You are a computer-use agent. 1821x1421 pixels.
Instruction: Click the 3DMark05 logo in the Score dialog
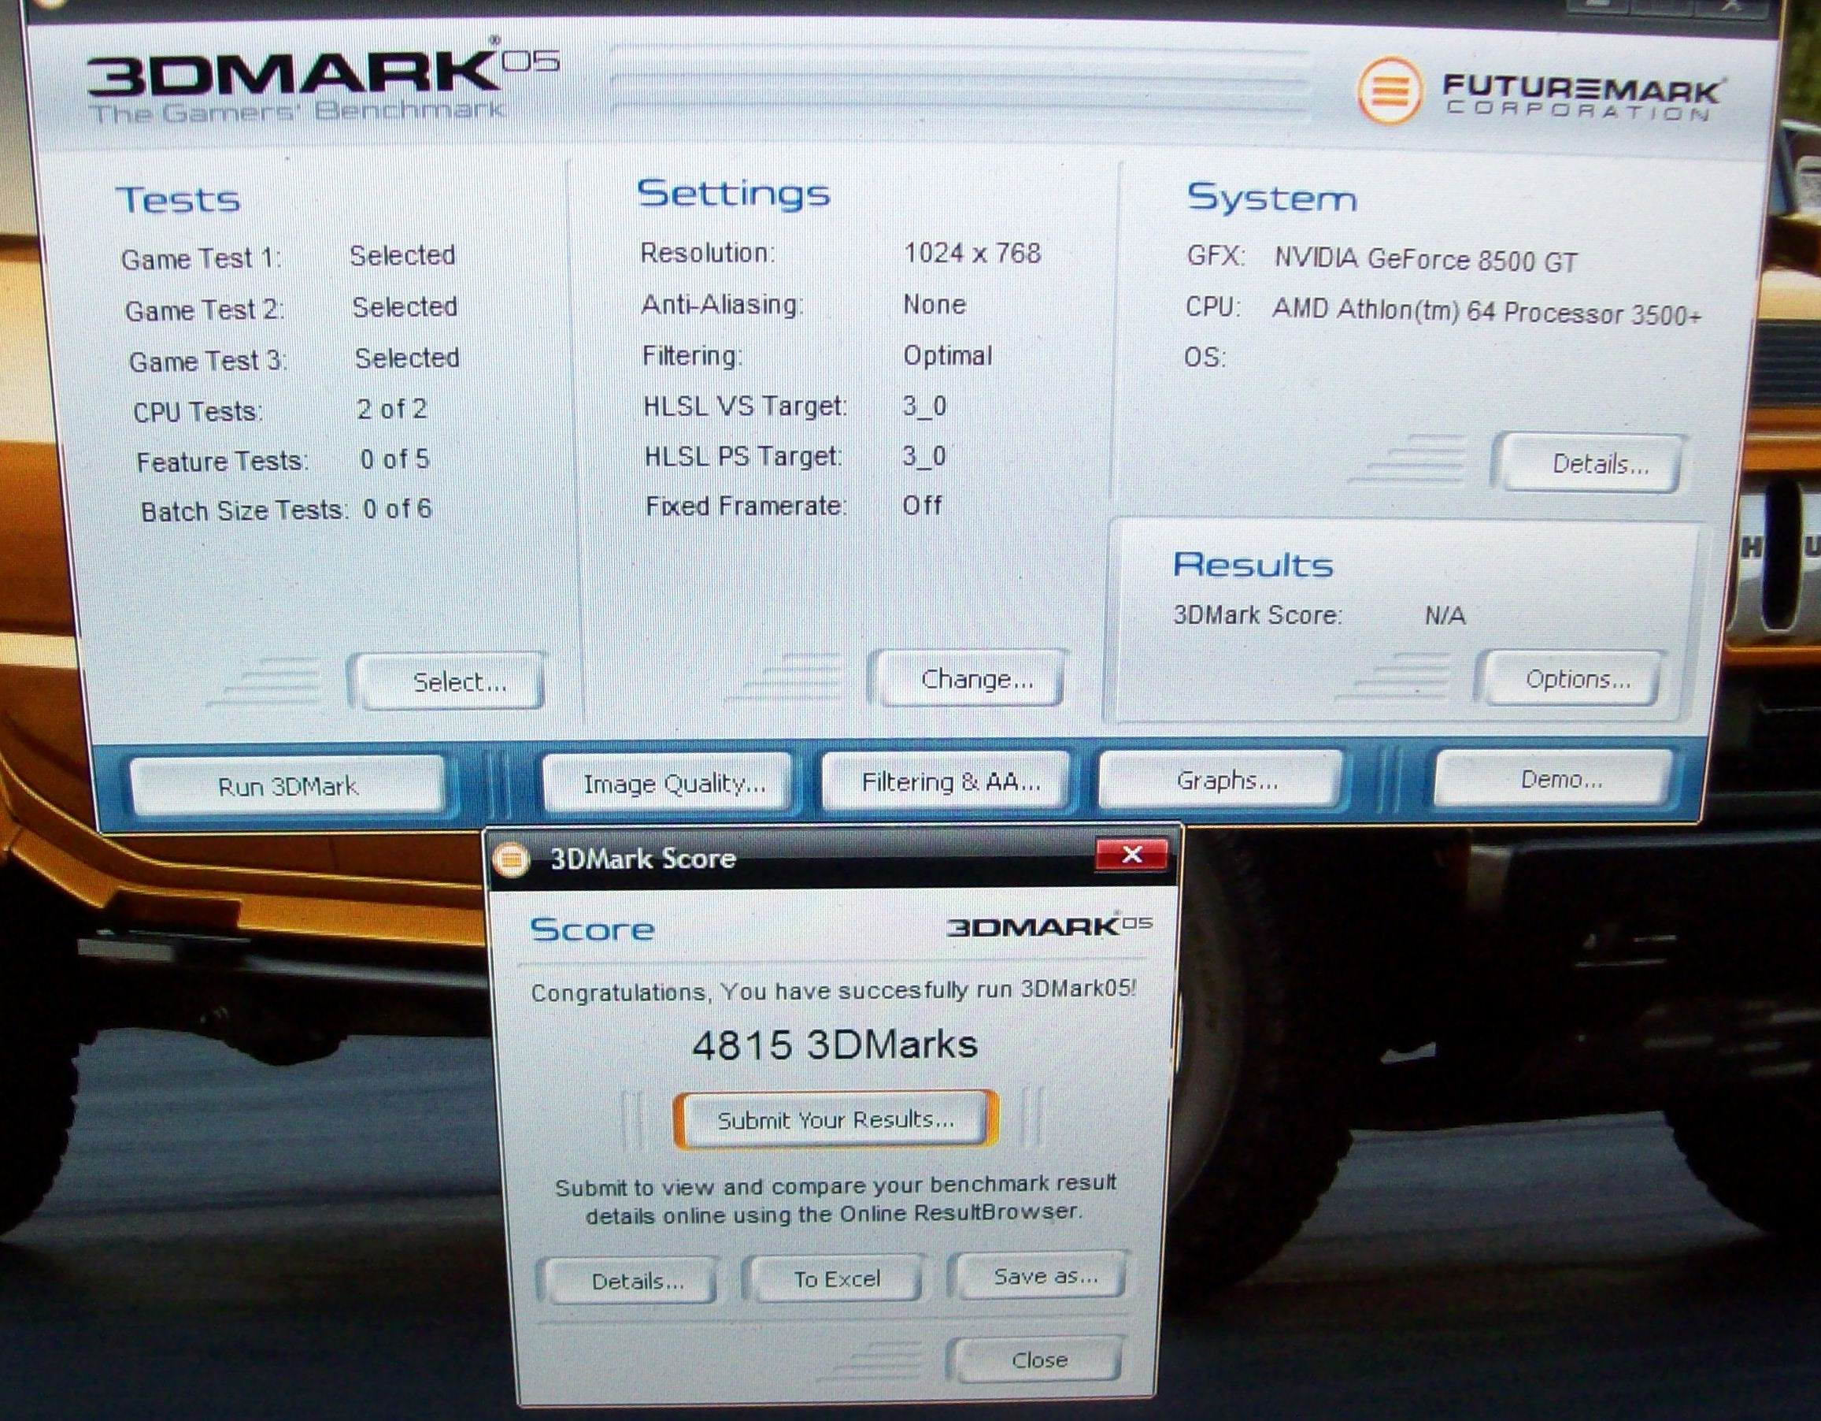(1049, 927)
